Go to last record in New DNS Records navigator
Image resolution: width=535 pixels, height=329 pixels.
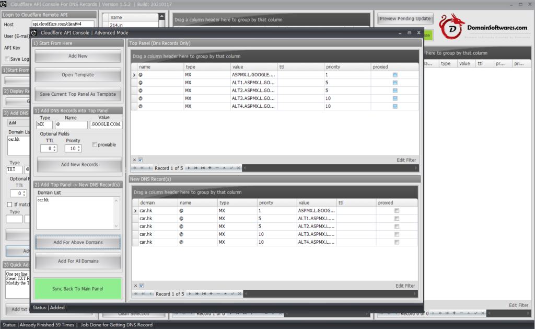coord(203,294)
